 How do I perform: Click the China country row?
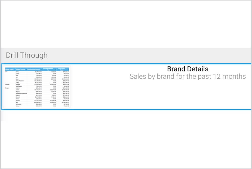[17, 71]
